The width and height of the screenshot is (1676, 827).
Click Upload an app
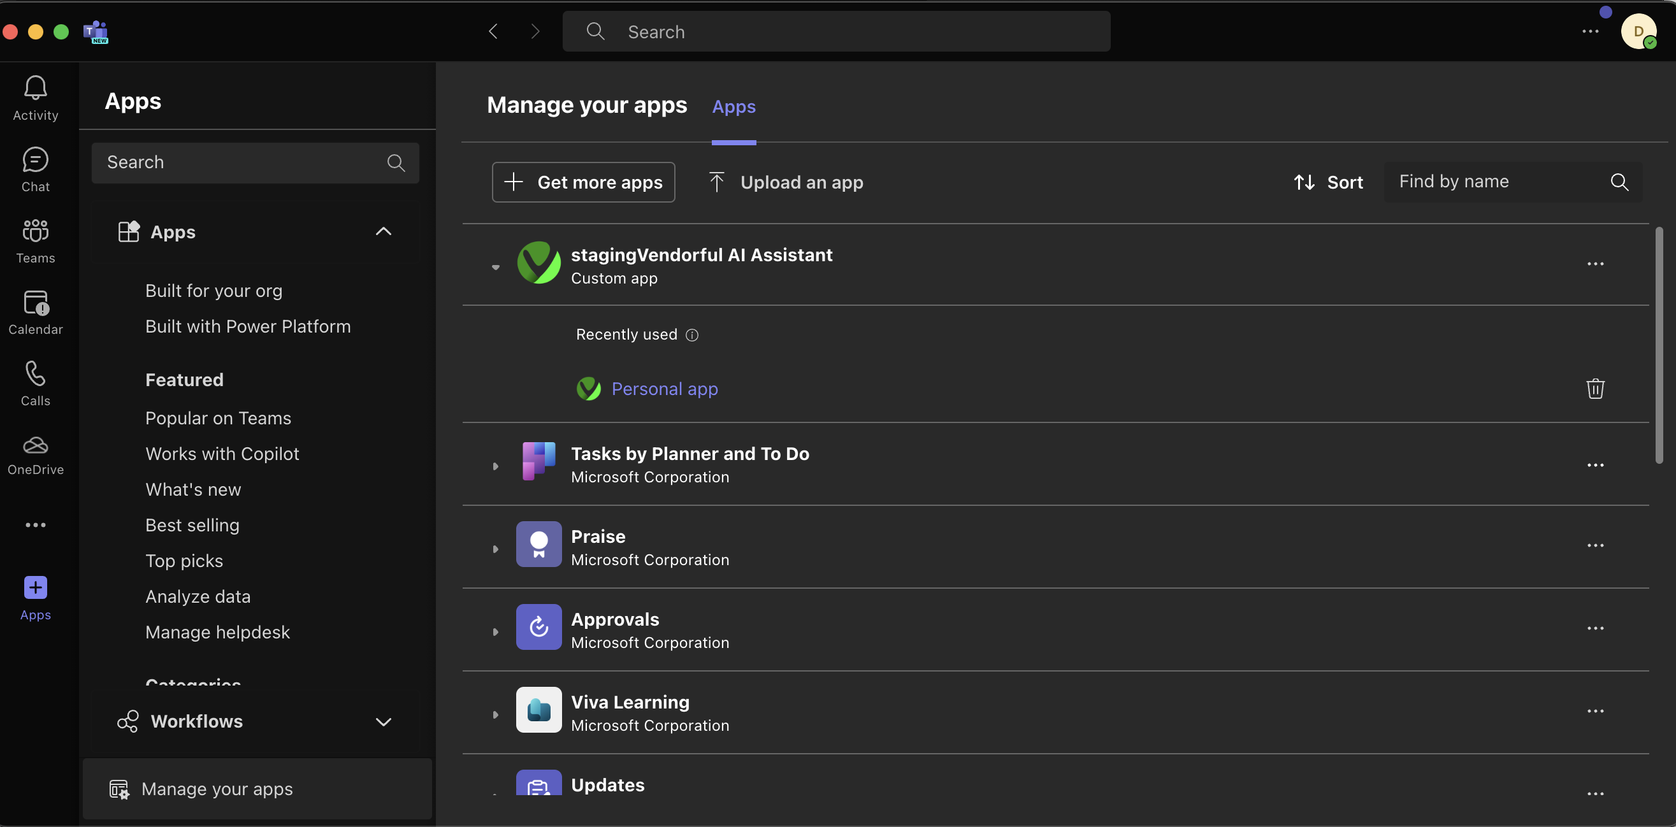[786, 182]
